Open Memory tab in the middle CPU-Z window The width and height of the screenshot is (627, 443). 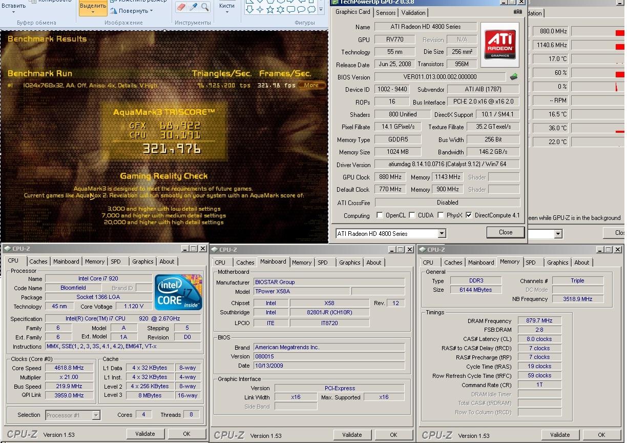click(302, 263)
